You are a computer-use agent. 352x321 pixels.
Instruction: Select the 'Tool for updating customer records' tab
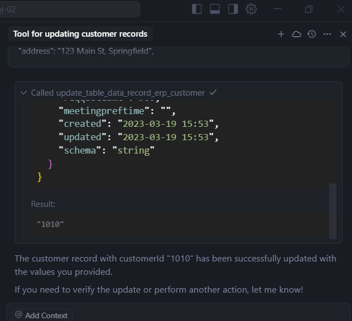pos(80,34)
